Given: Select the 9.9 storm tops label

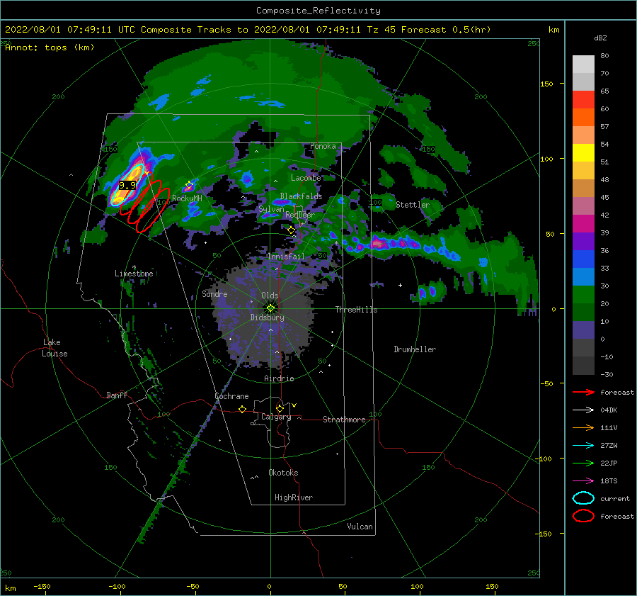Looking at the screenshot, I should (127, 186).
